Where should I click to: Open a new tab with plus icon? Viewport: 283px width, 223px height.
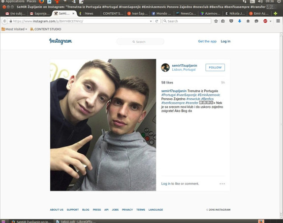tap(276, 14)
